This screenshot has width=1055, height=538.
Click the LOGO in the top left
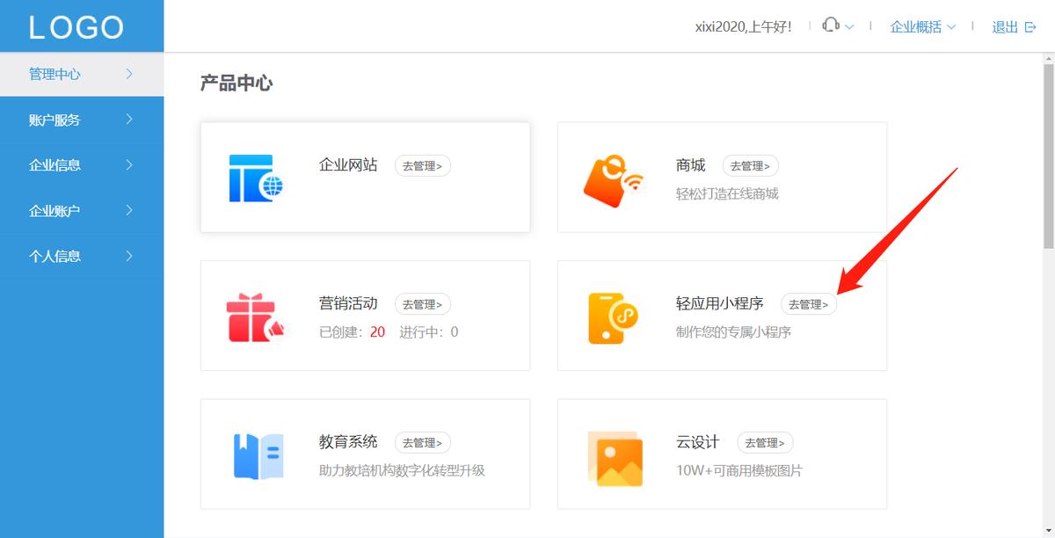pyautogui.click(x=75, y=26)
